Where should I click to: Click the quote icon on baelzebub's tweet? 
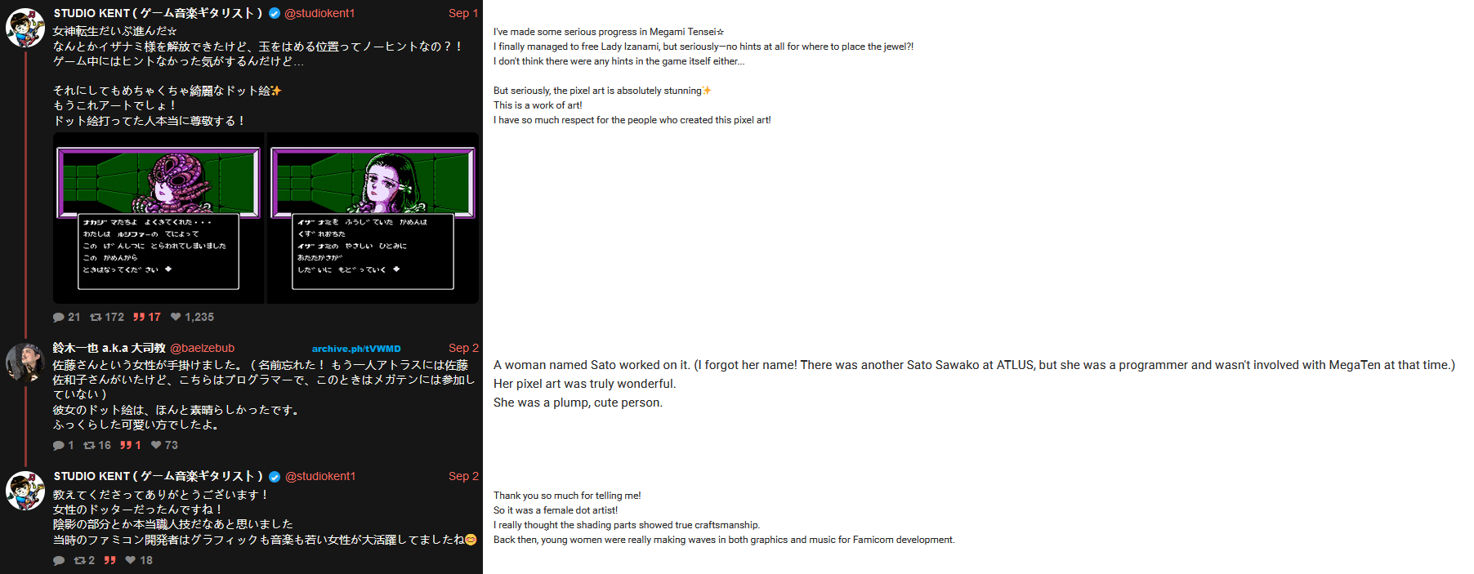coord(126,445)
